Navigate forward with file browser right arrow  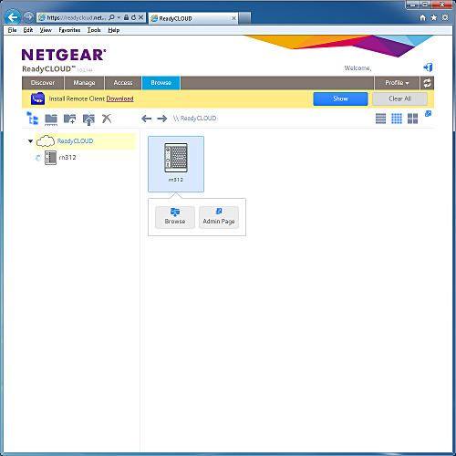pyautogui.click(x=162, y=119)
